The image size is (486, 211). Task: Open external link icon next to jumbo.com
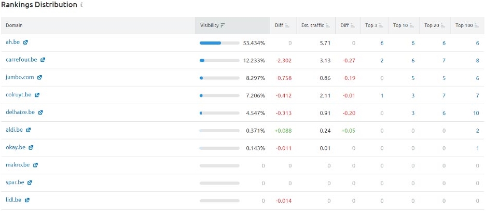39,77
